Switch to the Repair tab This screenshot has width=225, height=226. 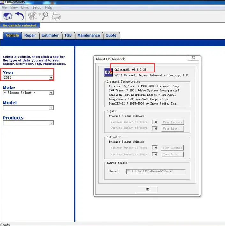click(x=30, y=35)
